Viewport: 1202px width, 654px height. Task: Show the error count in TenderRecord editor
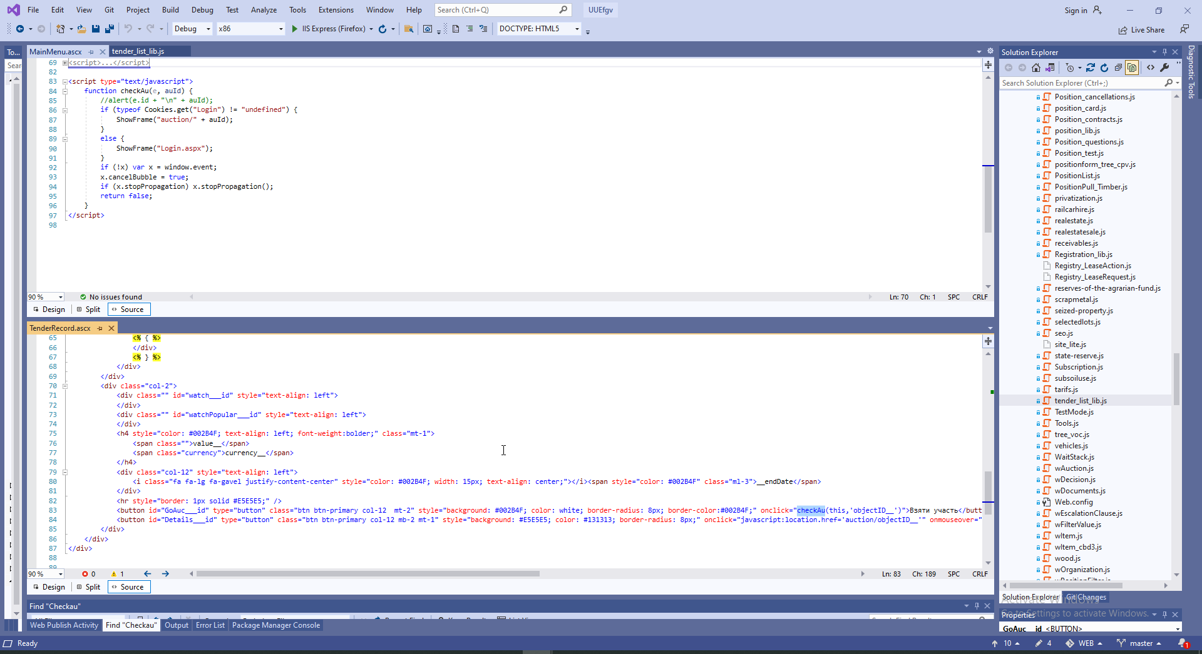[89, 574]
